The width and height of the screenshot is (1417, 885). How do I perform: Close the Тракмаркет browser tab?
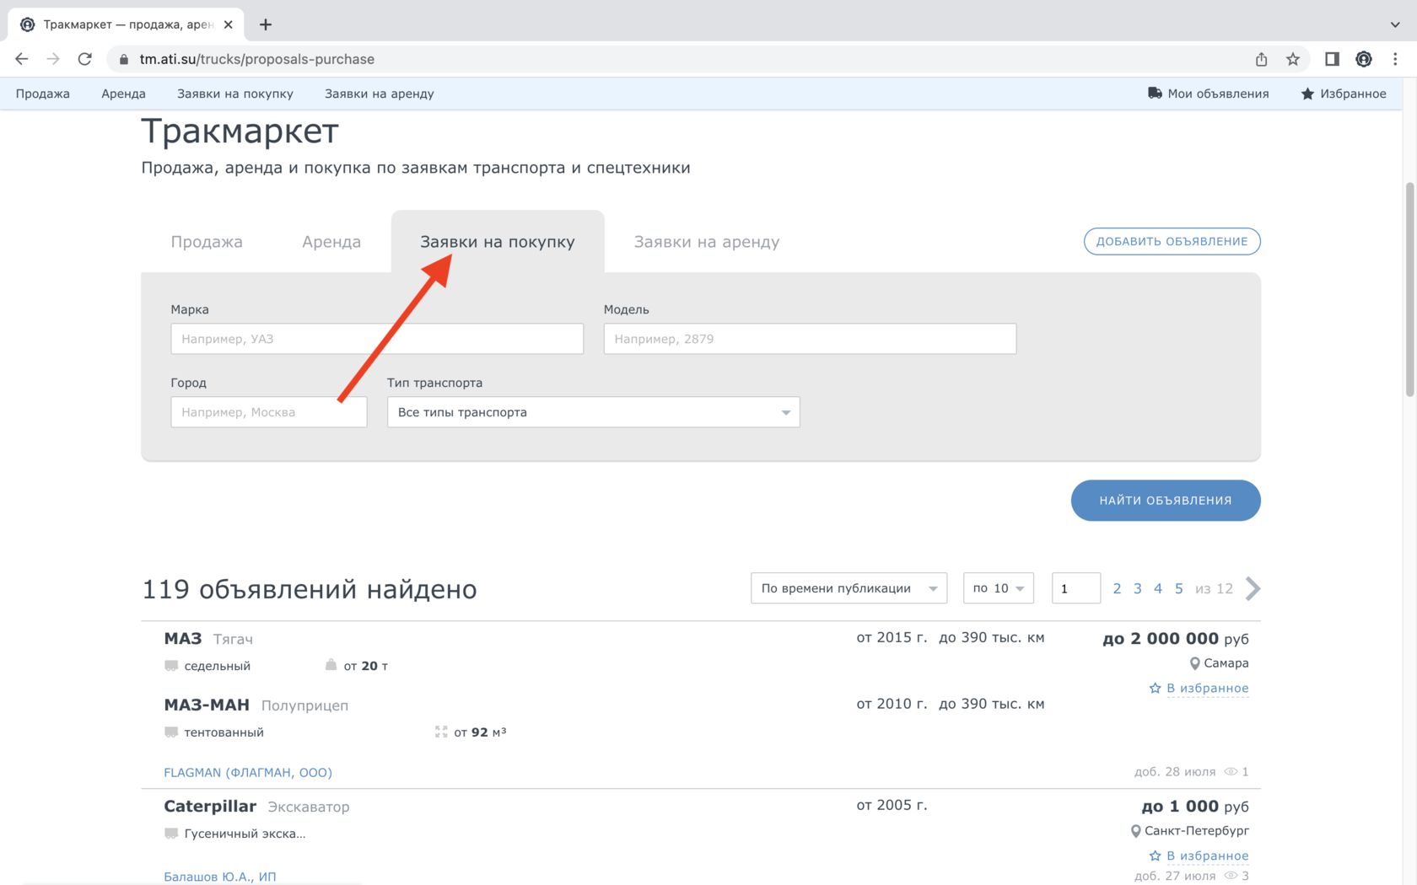pos(228,24)
